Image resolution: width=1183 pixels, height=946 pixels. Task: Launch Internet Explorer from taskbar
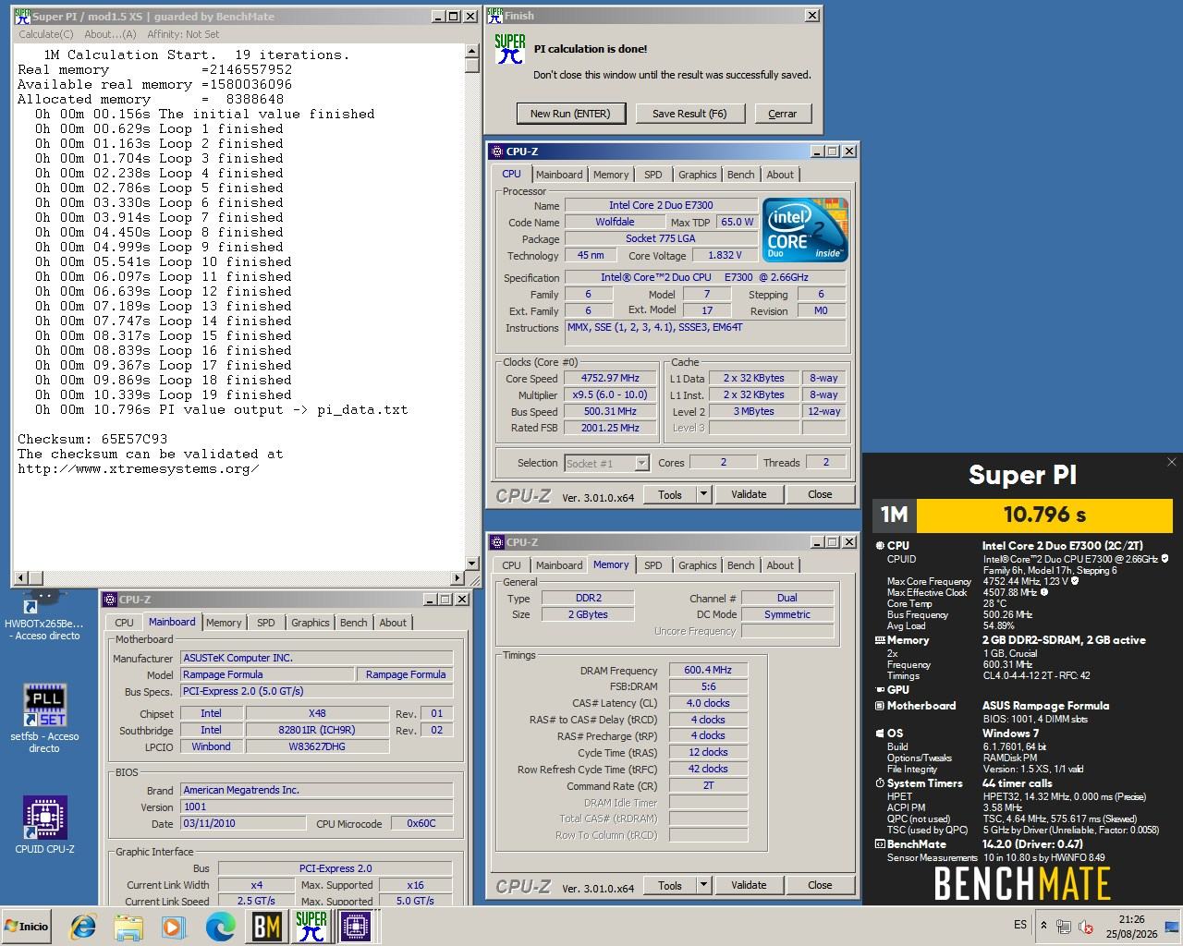click(83, 927)
